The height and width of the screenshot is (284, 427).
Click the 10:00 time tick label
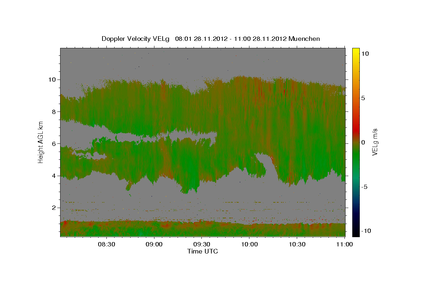(249, 244)
